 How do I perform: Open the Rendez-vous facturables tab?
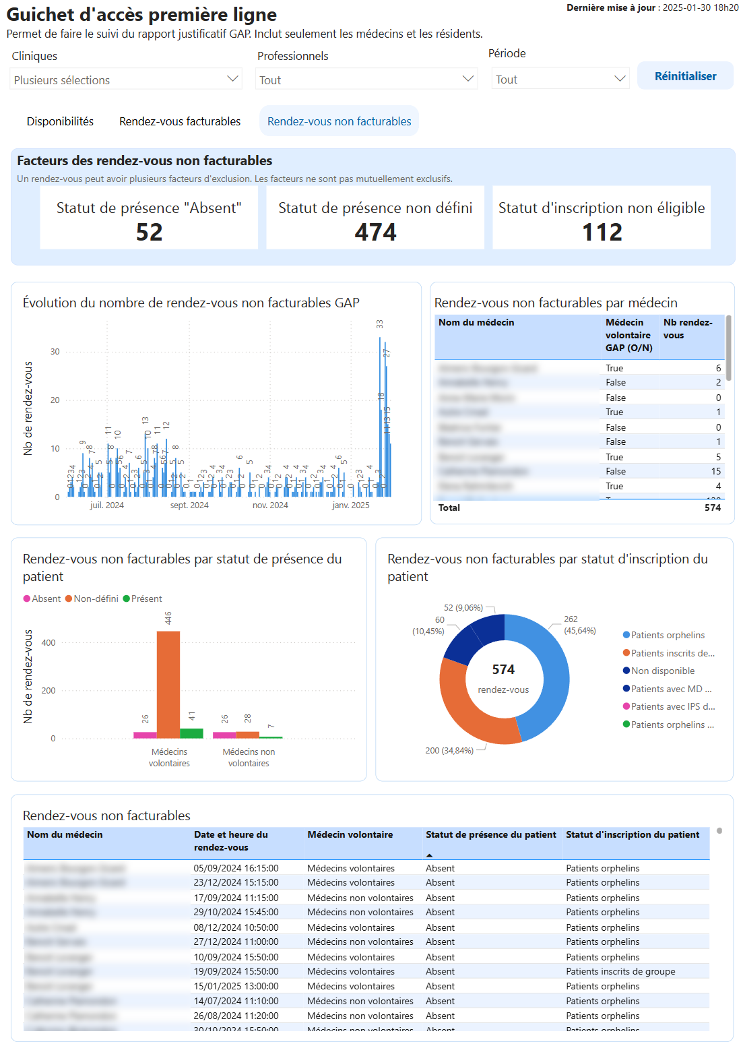point(180,121)
